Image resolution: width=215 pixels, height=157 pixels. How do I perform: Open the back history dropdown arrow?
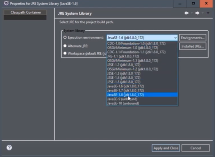[192, 13]
